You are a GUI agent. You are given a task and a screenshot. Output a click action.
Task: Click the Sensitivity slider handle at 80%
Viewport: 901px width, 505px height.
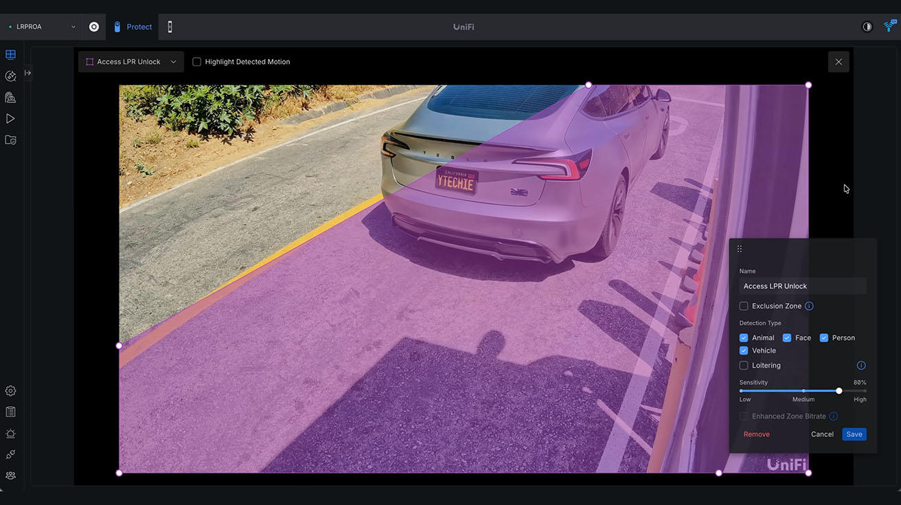[x=839, y=391]
